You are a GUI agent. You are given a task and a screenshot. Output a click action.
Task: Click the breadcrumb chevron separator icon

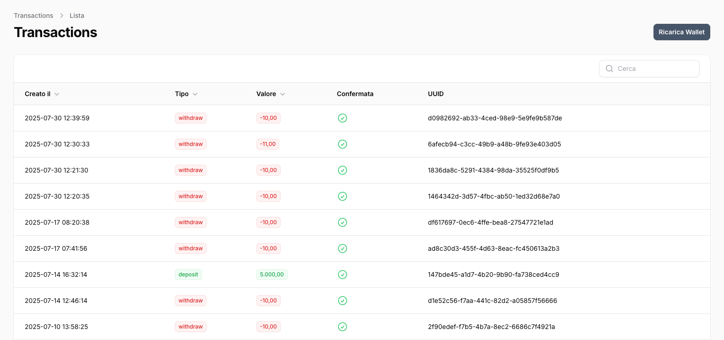coord(61,16)
